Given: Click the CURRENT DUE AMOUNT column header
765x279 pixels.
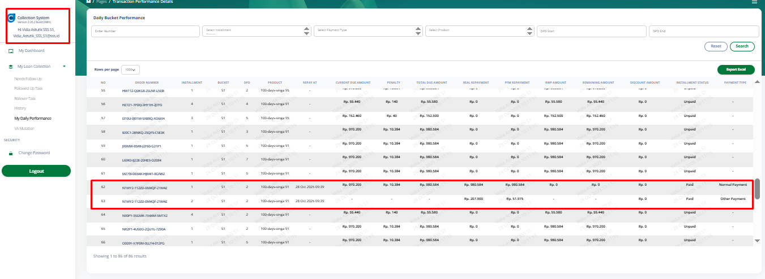Looking at the screenshot, I should coord(353,82).
